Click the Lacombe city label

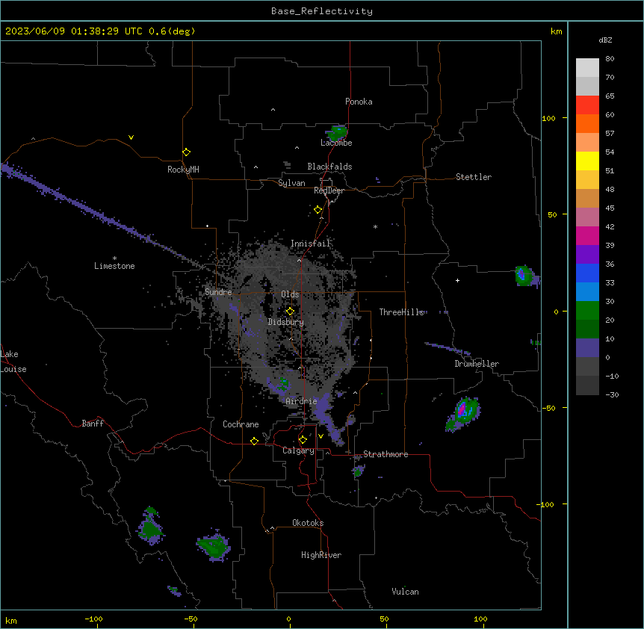point(336,143)
